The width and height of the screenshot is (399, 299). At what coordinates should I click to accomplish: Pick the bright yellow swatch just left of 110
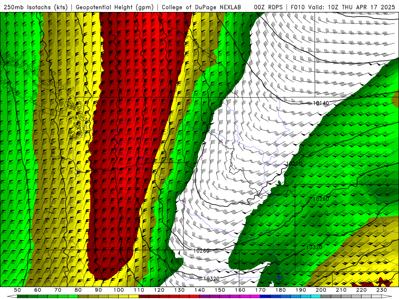point(134,297)
